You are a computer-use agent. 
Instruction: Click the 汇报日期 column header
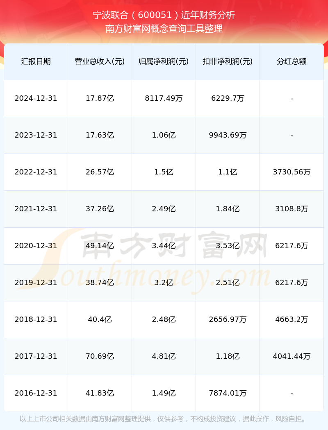coord(36,61)
